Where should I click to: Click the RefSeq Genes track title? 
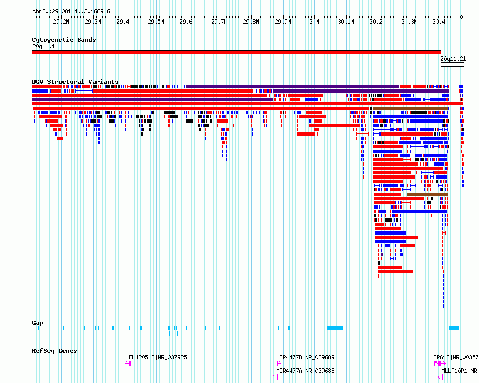tap(54, 351)
